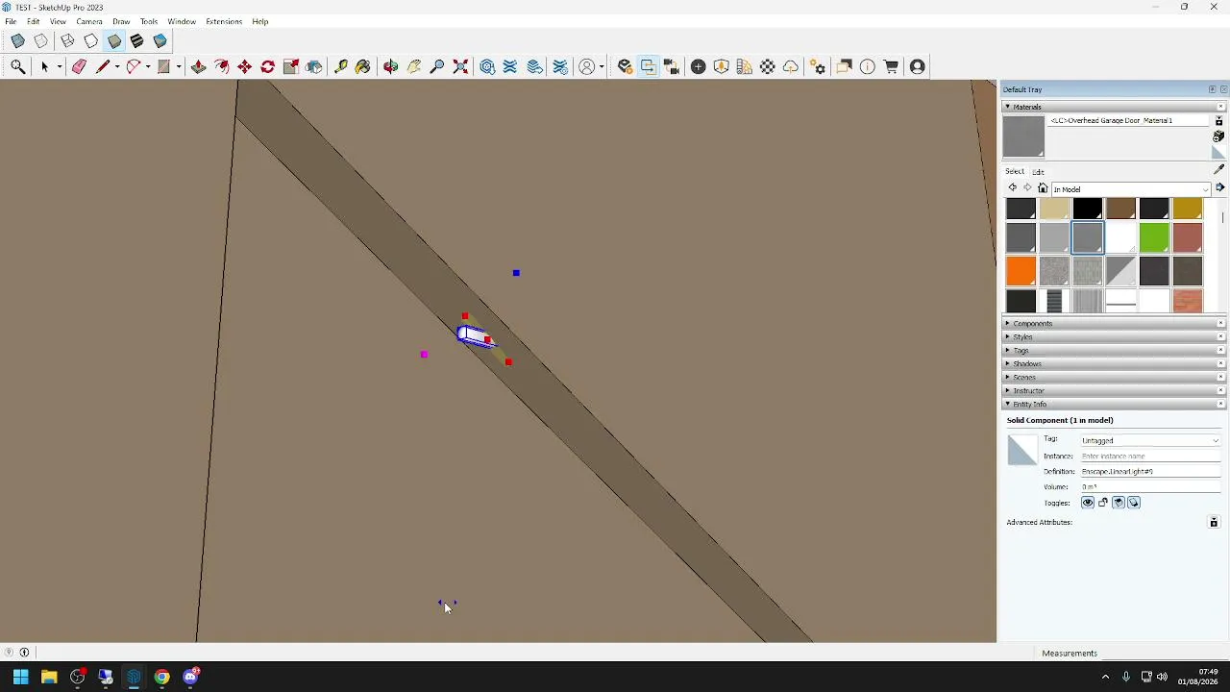Image resolution: width=1230 pixels, height=692 pixels.
Task: Open the File menu
Action: (x=11, y=21)
